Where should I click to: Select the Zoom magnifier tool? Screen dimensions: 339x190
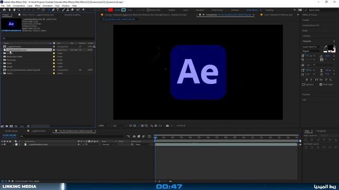(x=19, y=10)
